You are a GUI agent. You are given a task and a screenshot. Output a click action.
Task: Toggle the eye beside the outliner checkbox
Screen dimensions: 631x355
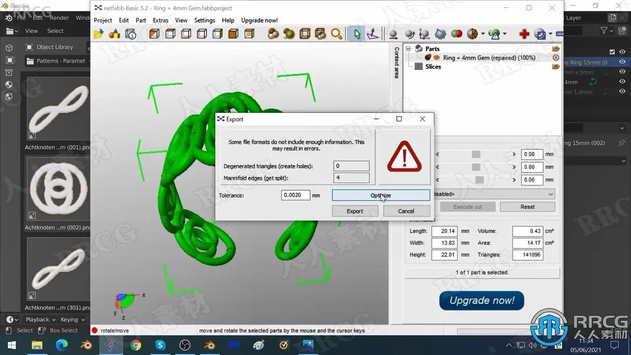tap(622, 52)
